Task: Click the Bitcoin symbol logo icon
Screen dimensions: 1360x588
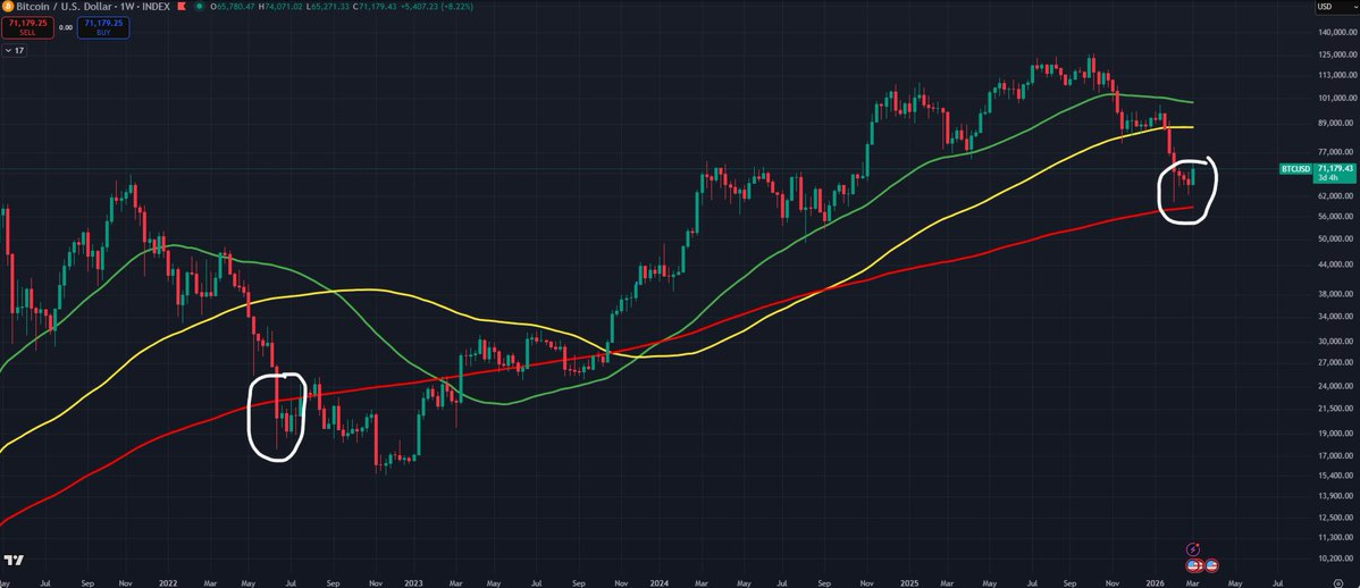Action: 7,7
